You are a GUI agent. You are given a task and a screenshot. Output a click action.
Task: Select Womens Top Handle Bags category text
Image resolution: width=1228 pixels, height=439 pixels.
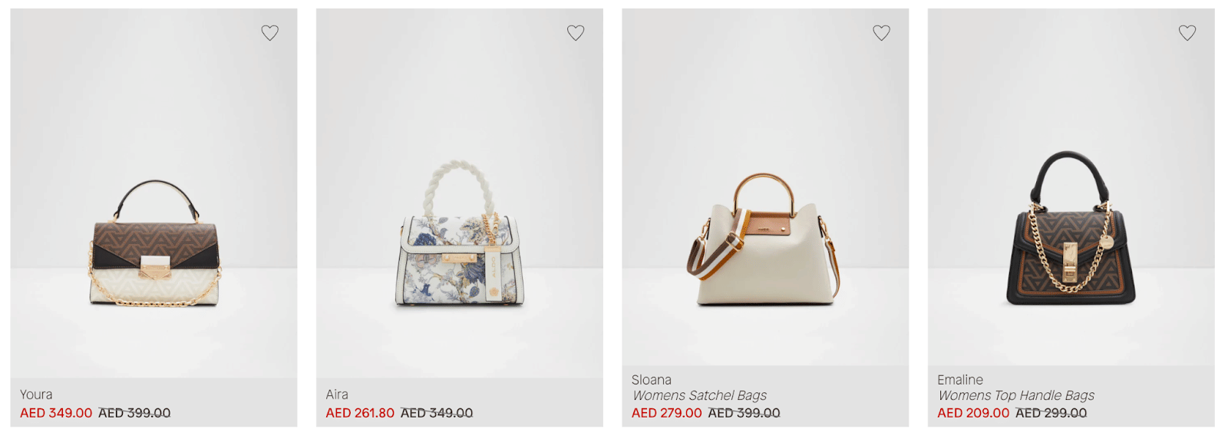point(1016,395)
